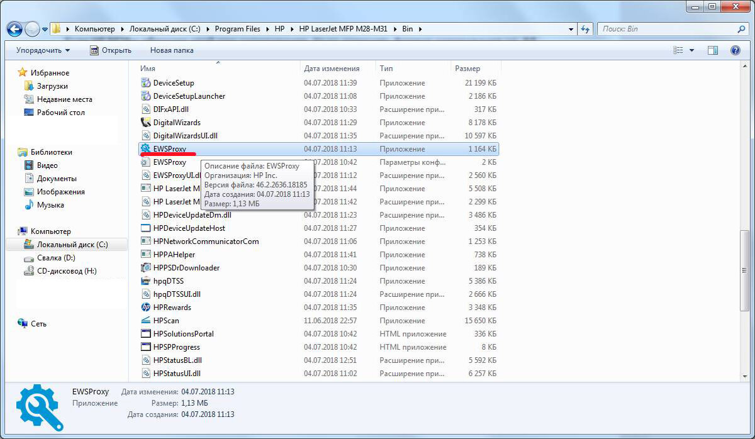Select hpqDTSSUI.dll file name

tap(177, 294)
